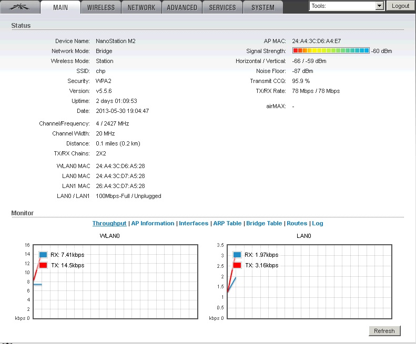Click the Logout button

(400, 6)
